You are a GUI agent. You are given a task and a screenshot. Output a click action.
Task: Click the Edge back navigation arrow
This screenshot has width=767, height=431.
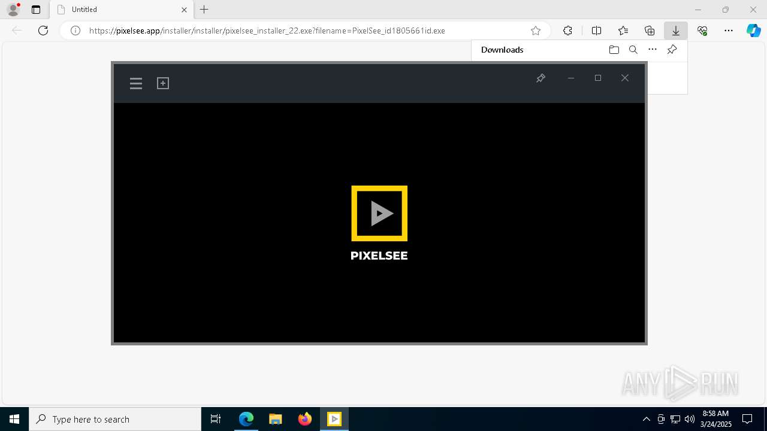17,31
